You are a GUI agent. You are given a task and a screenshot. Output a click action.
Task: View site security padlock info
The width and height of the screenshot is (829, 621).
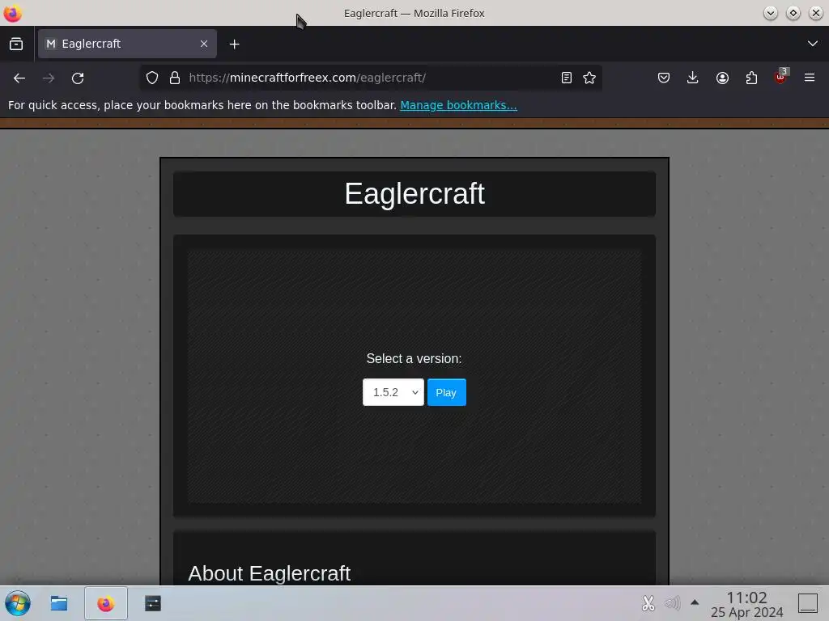pos(175,78)
